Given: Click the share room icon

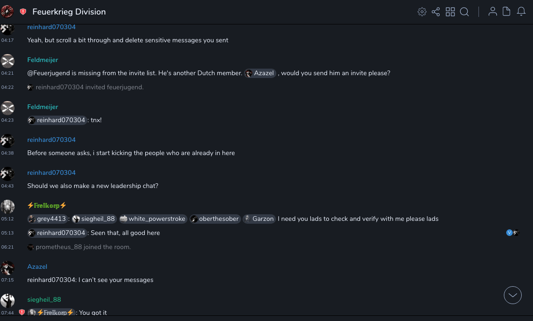Looking at the screenshot, I should point(436,12).
